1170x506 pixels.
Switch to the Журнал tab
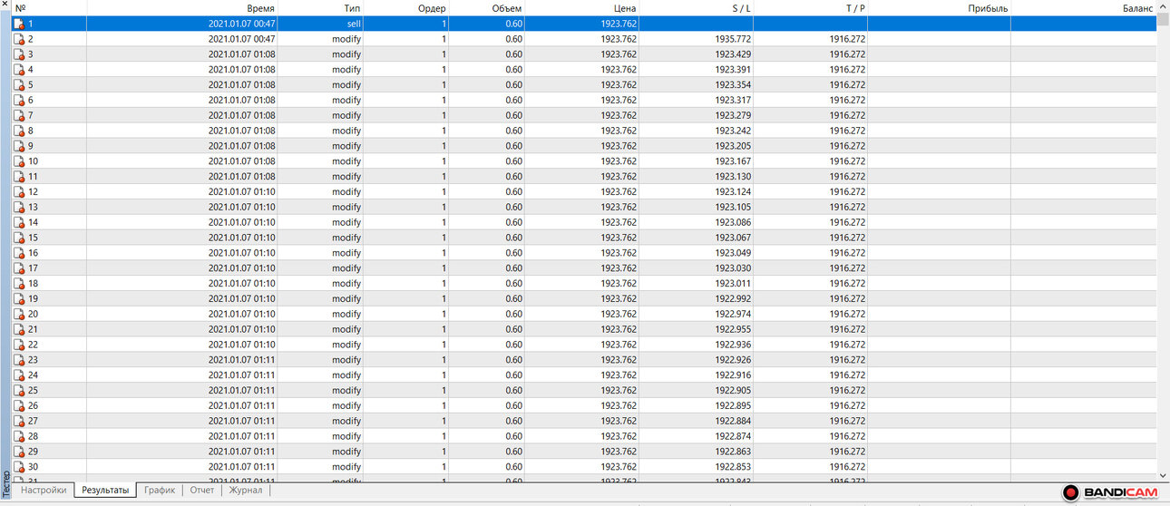(246, 491)
